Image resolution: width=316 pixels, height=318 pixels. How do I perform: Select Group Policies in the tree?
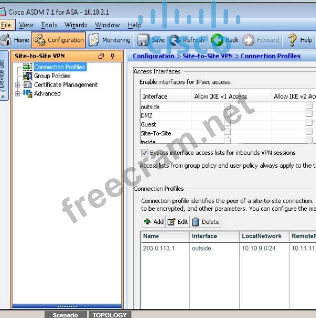(x=52, y=76)
